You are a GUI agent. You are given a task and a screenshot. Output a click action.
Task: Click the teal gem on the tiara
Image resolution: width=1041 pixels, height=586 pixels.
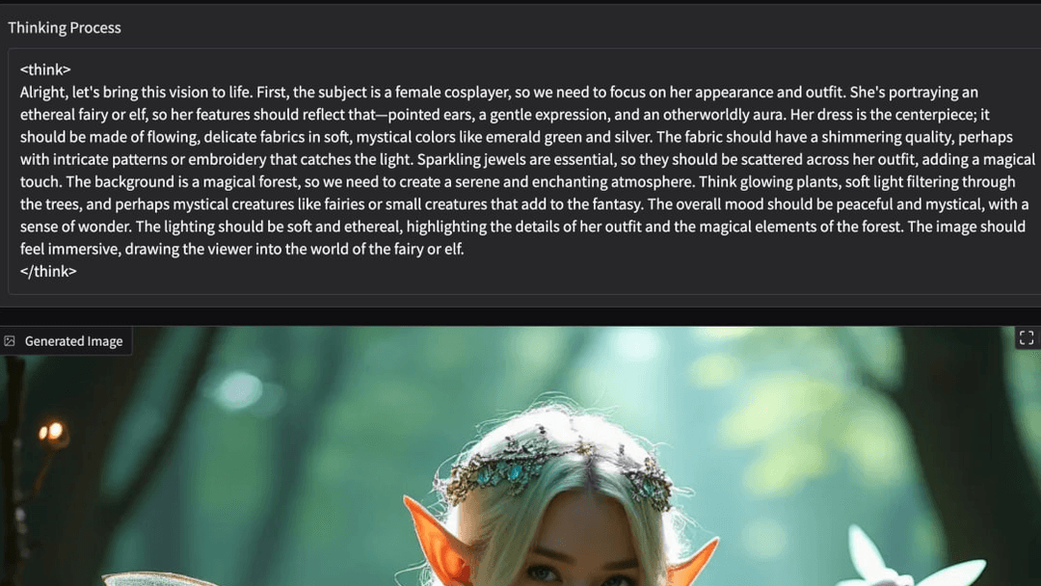(x=515, y=472)
